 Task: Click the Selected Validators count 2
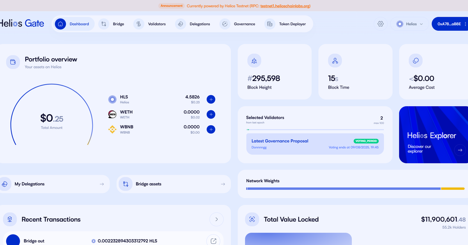tap(382, 118)
